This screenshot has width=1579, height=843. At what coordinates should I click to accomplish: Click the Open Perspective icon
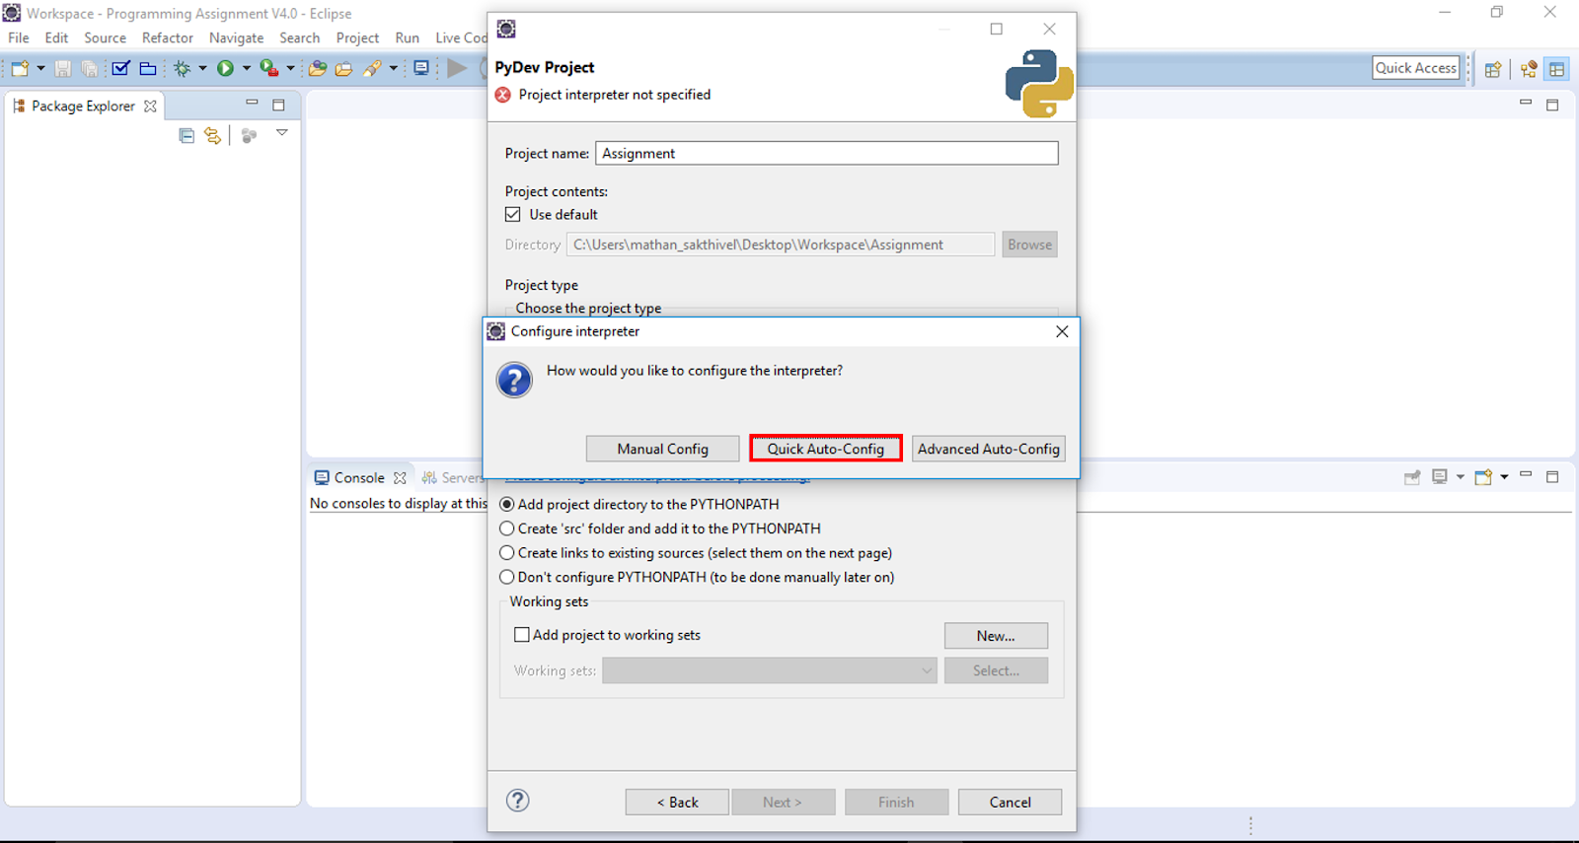pos(1493,69)
